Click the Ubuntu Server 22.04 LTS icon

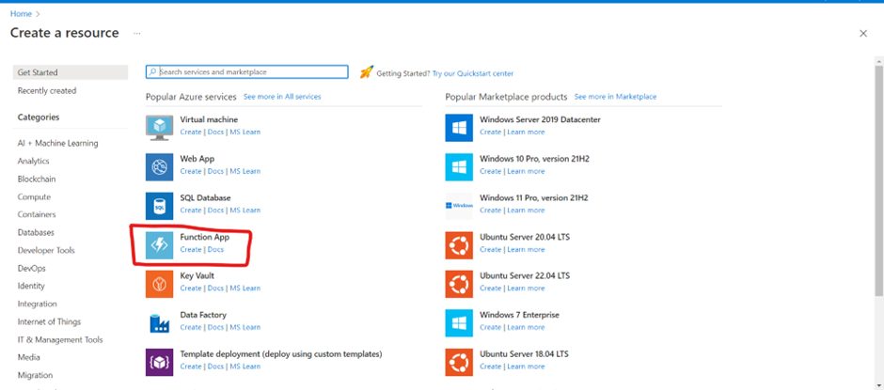[459, 284]
